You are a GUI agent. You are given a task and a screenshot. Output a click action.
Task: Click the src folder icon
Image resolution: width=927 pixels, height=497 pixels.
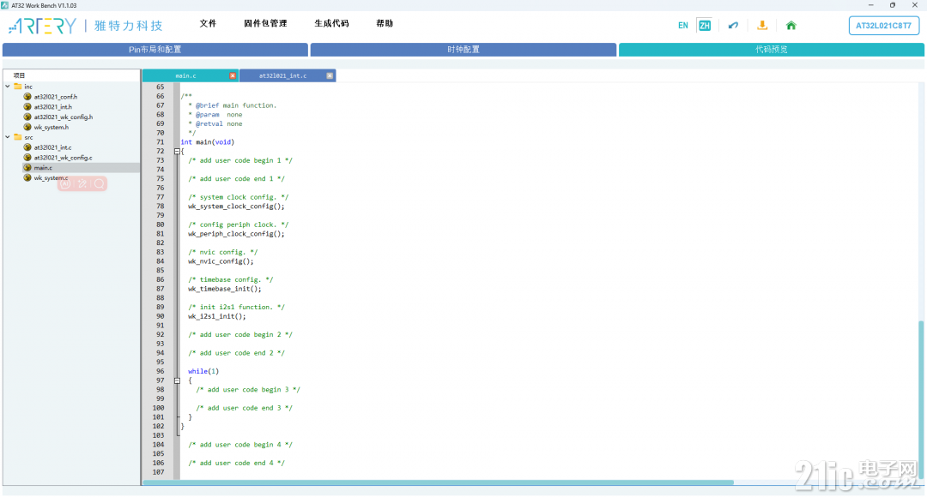[18, 137]
